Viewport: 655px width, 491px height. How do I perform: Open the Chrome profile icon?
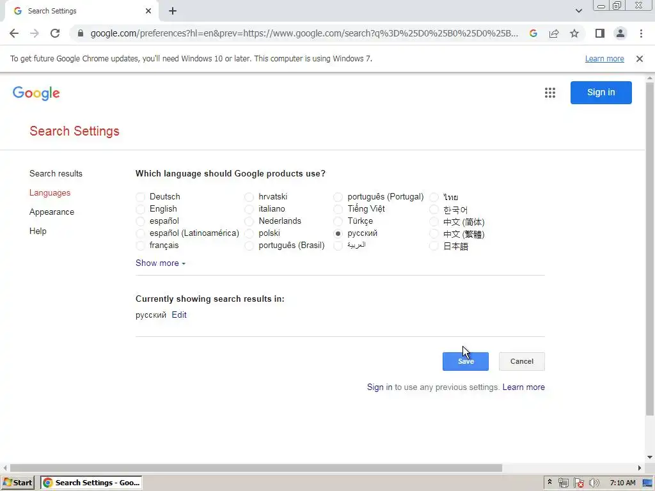coord(620,33)
